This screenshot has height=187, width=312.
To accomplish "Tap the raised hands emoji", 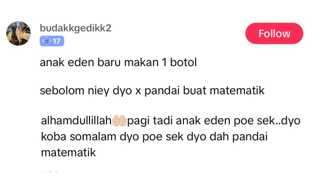I will tap(119, 121).
